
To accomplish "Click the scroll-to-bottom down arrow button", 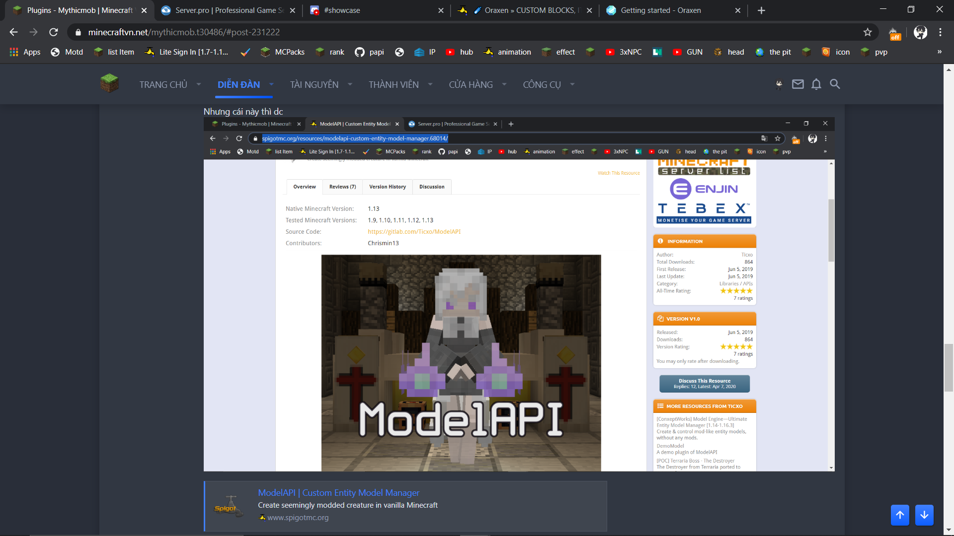I will point(924,515).
